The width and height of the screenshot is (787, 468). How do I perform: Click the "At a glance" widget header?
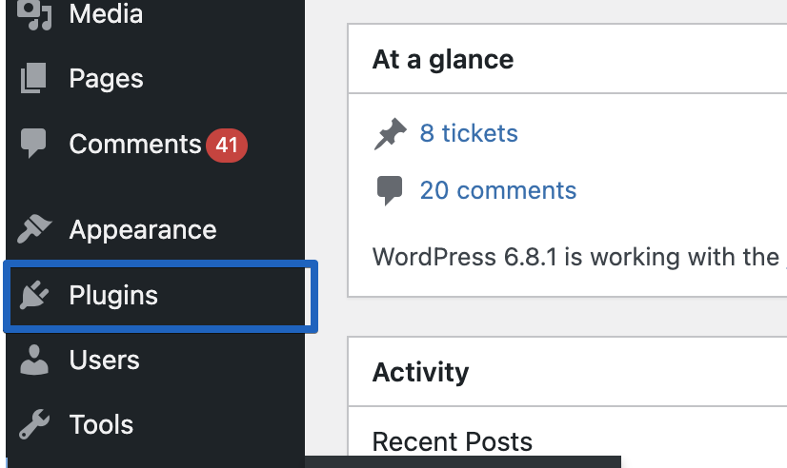[443, 60]
